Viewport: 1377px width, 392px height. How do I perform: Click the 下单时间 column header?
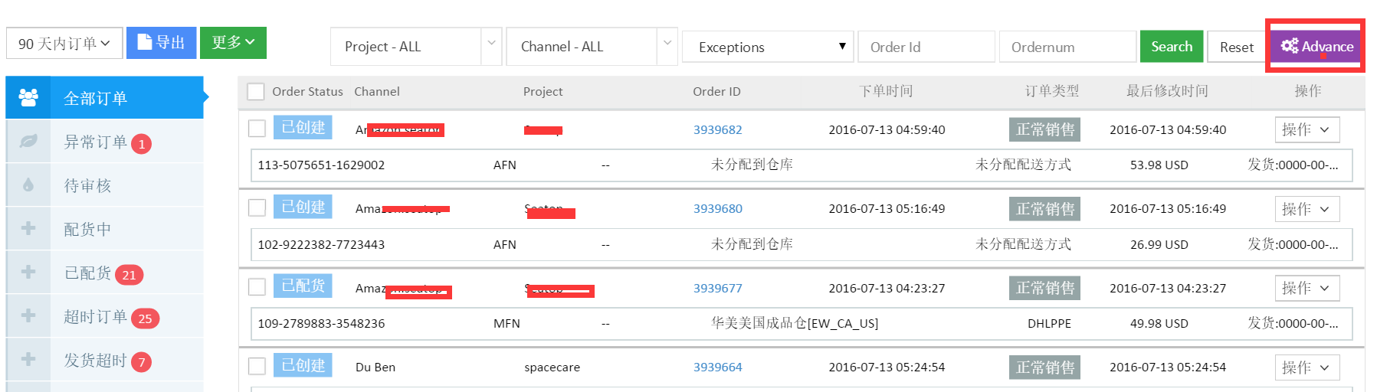pos(886,91)
